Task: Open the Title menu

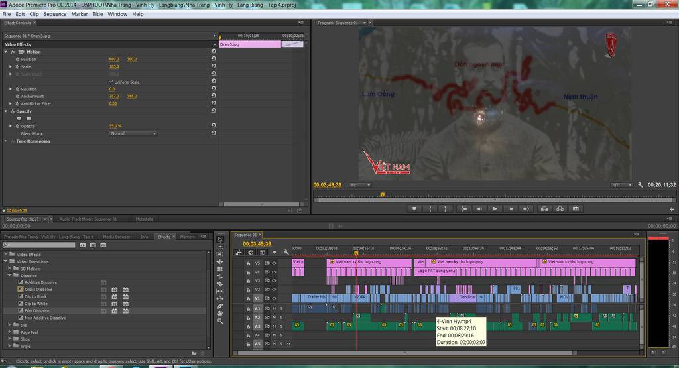Action: click(x=98, y=14)
